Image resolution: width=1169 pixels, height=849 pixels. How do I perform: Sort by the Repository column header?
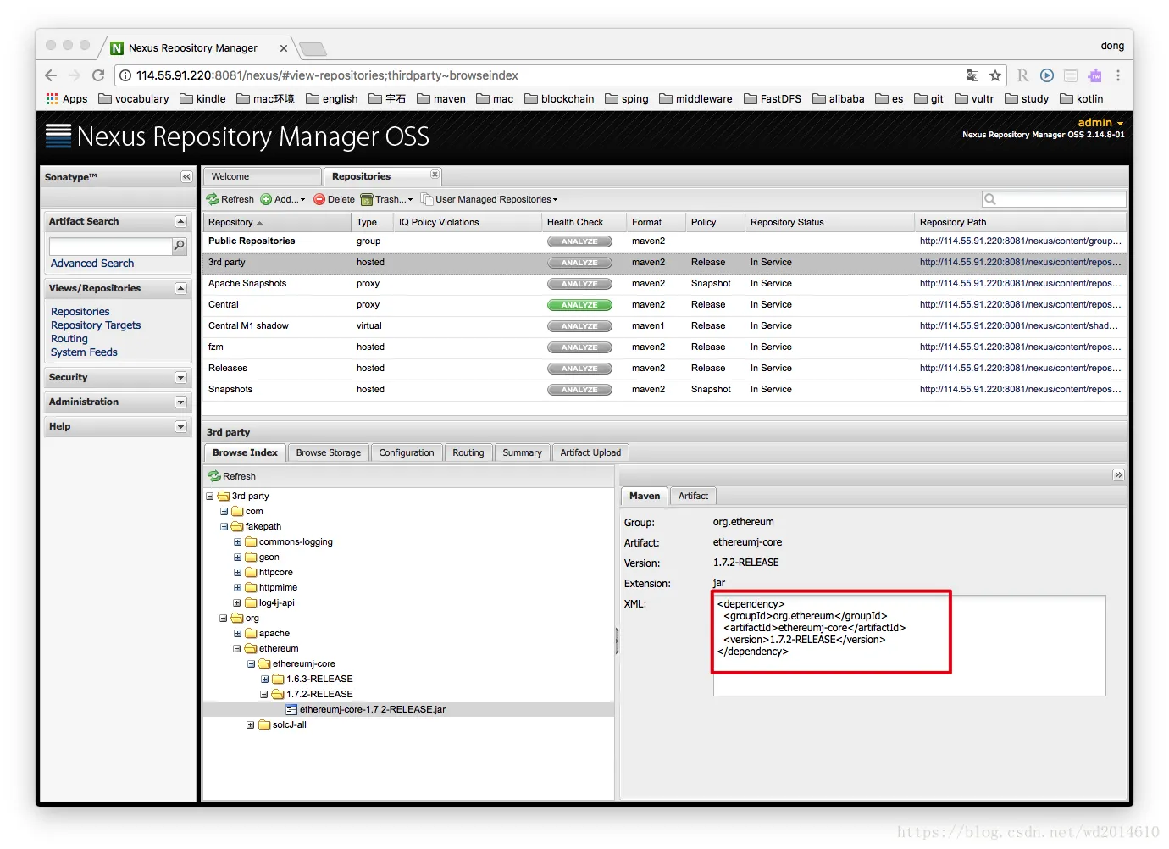[277, 222]
